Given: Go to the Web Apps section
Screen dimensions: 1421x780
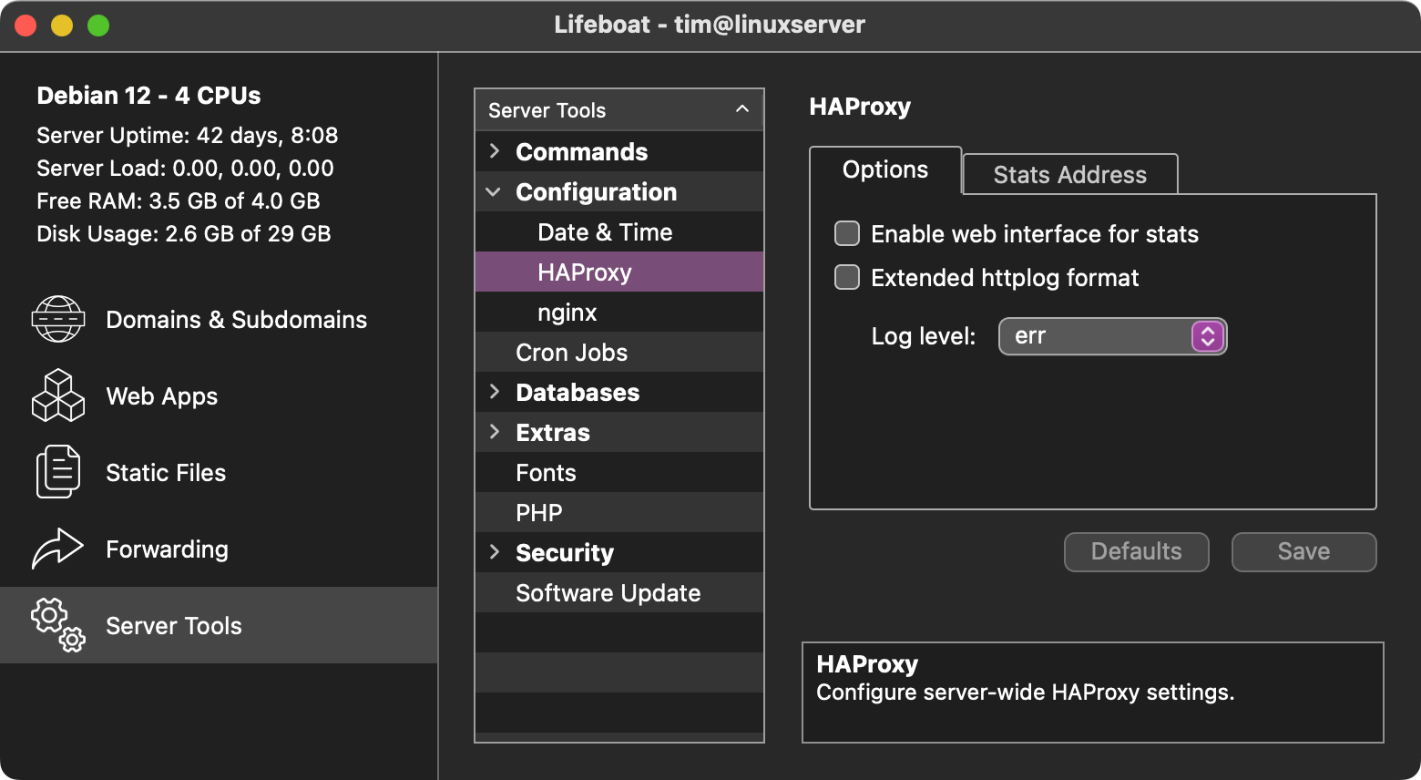Looking at the screenshot, I should [x=219, y=395].
